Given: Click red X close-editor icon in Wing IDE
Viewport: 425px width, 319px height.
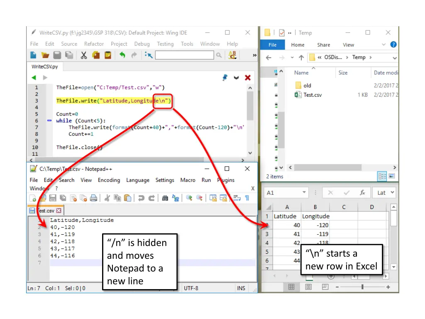Looking at the screenshot, I should [x=247, y=78].
